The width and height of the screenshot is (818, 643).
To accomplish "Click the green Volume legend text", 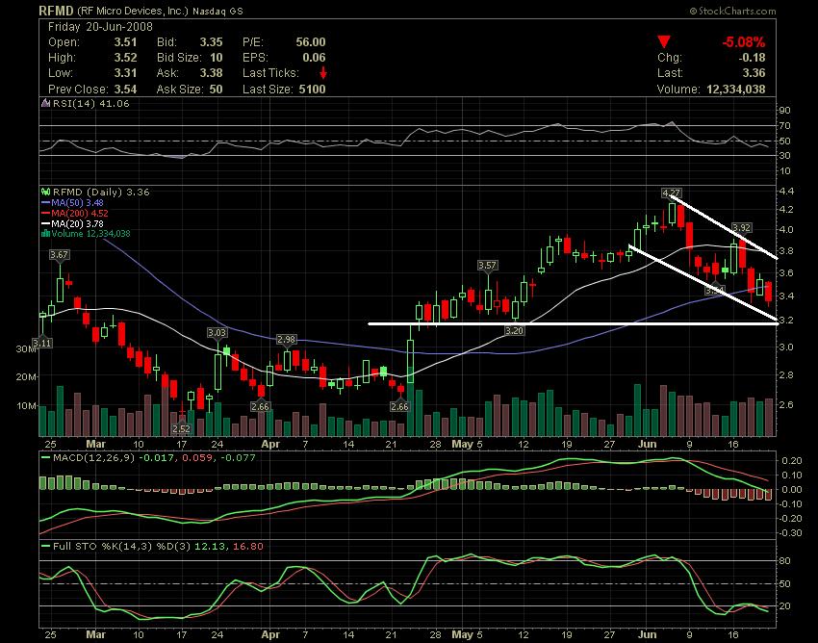I will [x=90, y=233].
